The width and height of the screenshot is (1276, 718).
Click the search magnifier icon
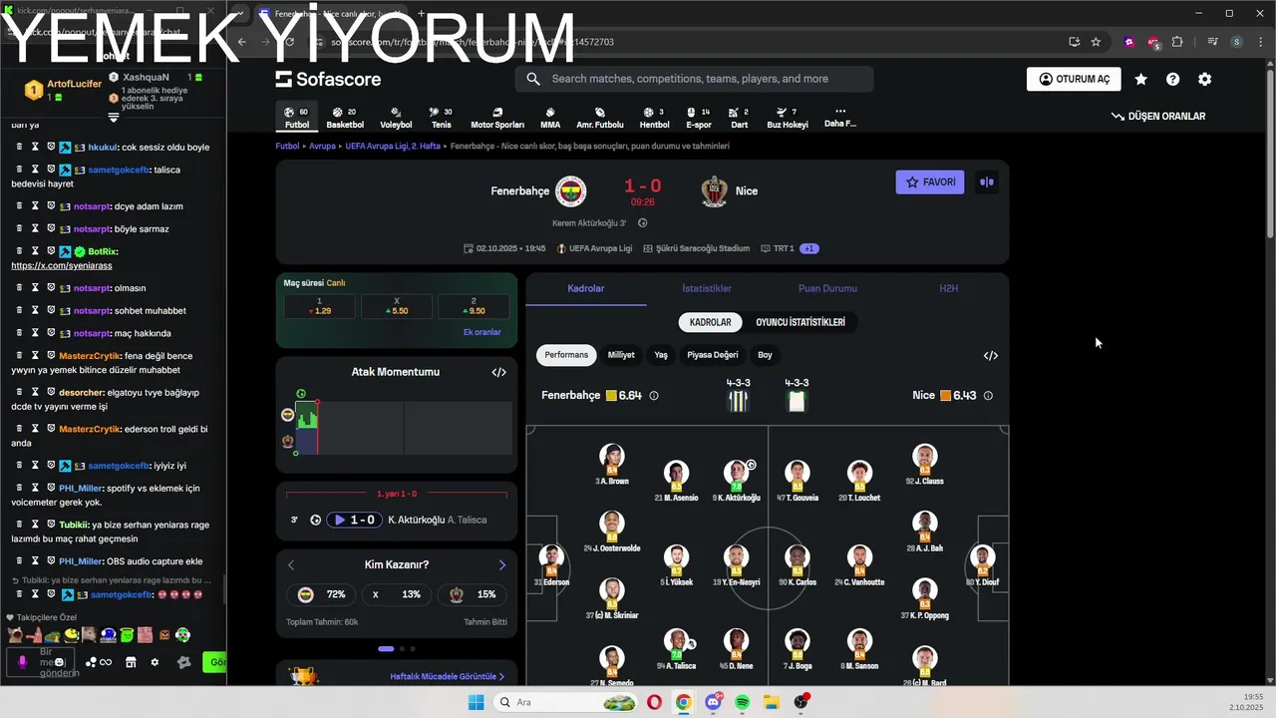533,79
